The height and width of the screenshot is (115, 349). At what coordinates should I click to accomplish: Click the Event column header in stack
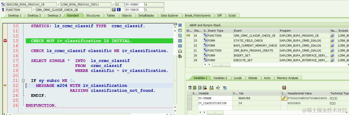pyautogui.click(x=256, y=30)
